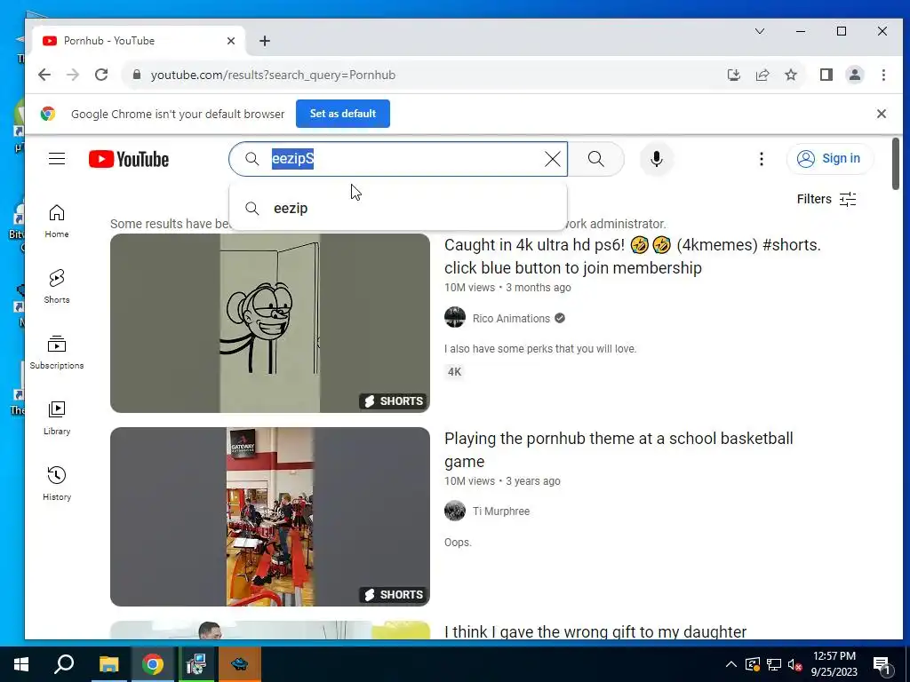Click muted volume tray icon
Viewport: 910px width, 682px height.
[x=794, y=664]
